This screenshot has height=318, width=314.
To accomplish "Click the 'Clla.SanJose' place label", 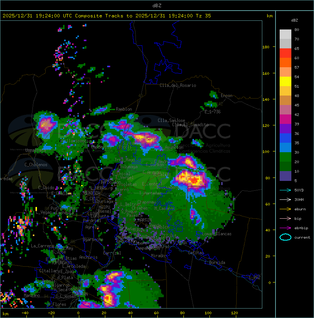I will point(171,120).
